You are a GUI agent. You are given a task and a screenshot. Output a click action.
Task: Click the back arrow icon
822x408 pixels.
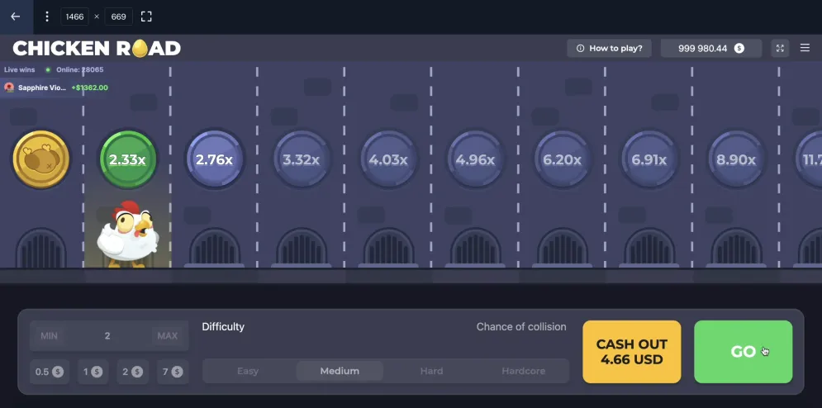(15, 17)
